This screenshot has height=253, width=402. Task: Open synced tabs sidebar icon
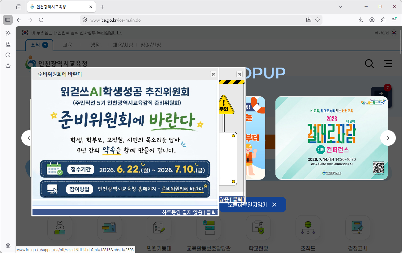click(x=8, y=44)
